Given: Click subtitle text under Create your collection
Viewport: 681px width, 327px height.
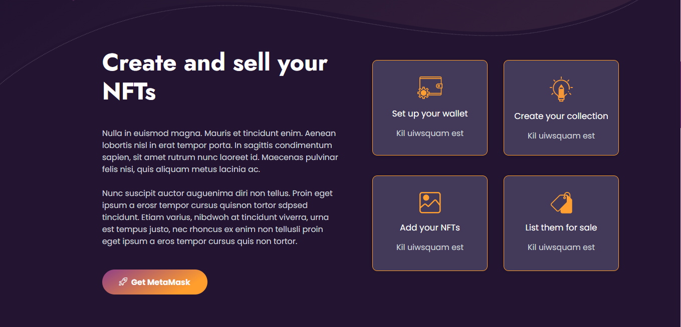Looking at the screenshot, I should tap(561, 136).
